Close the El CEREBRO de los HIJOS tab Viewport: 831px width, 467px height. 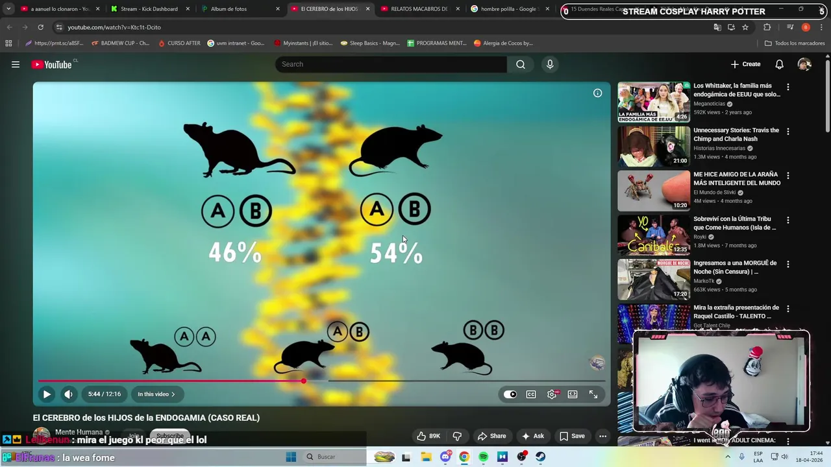click(367, 9)
